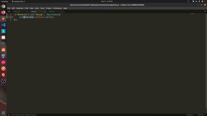The width and height of the screenshot is (207, 116).
Task: Open the tab list dropdown arrow
Action: point(205,12)
